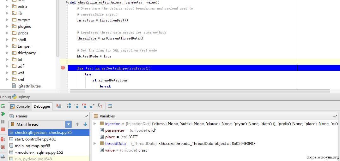
Task: Resume program execution with green play icon
Action: [3, 114]
